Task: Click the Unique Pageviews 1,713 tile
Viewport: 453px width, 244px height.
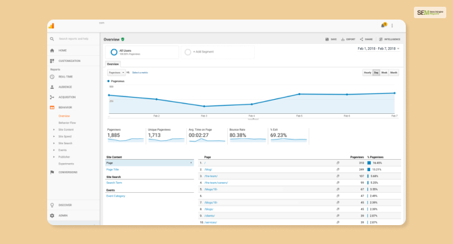Action: pos(166,136)
